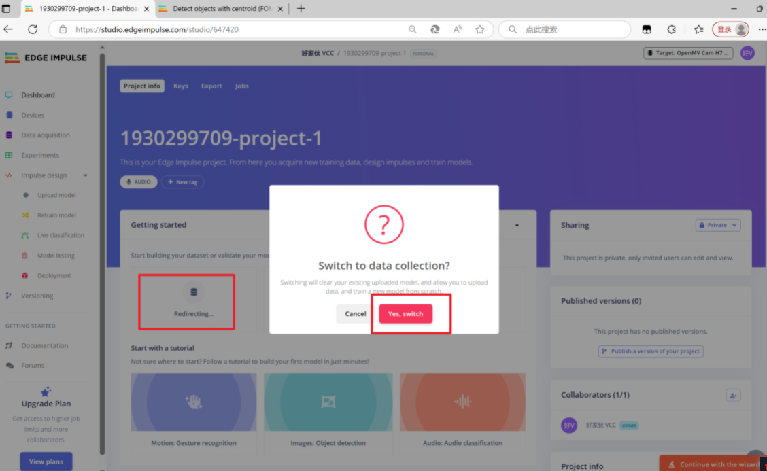Add page to favorites with star icon

pos(480,29)
